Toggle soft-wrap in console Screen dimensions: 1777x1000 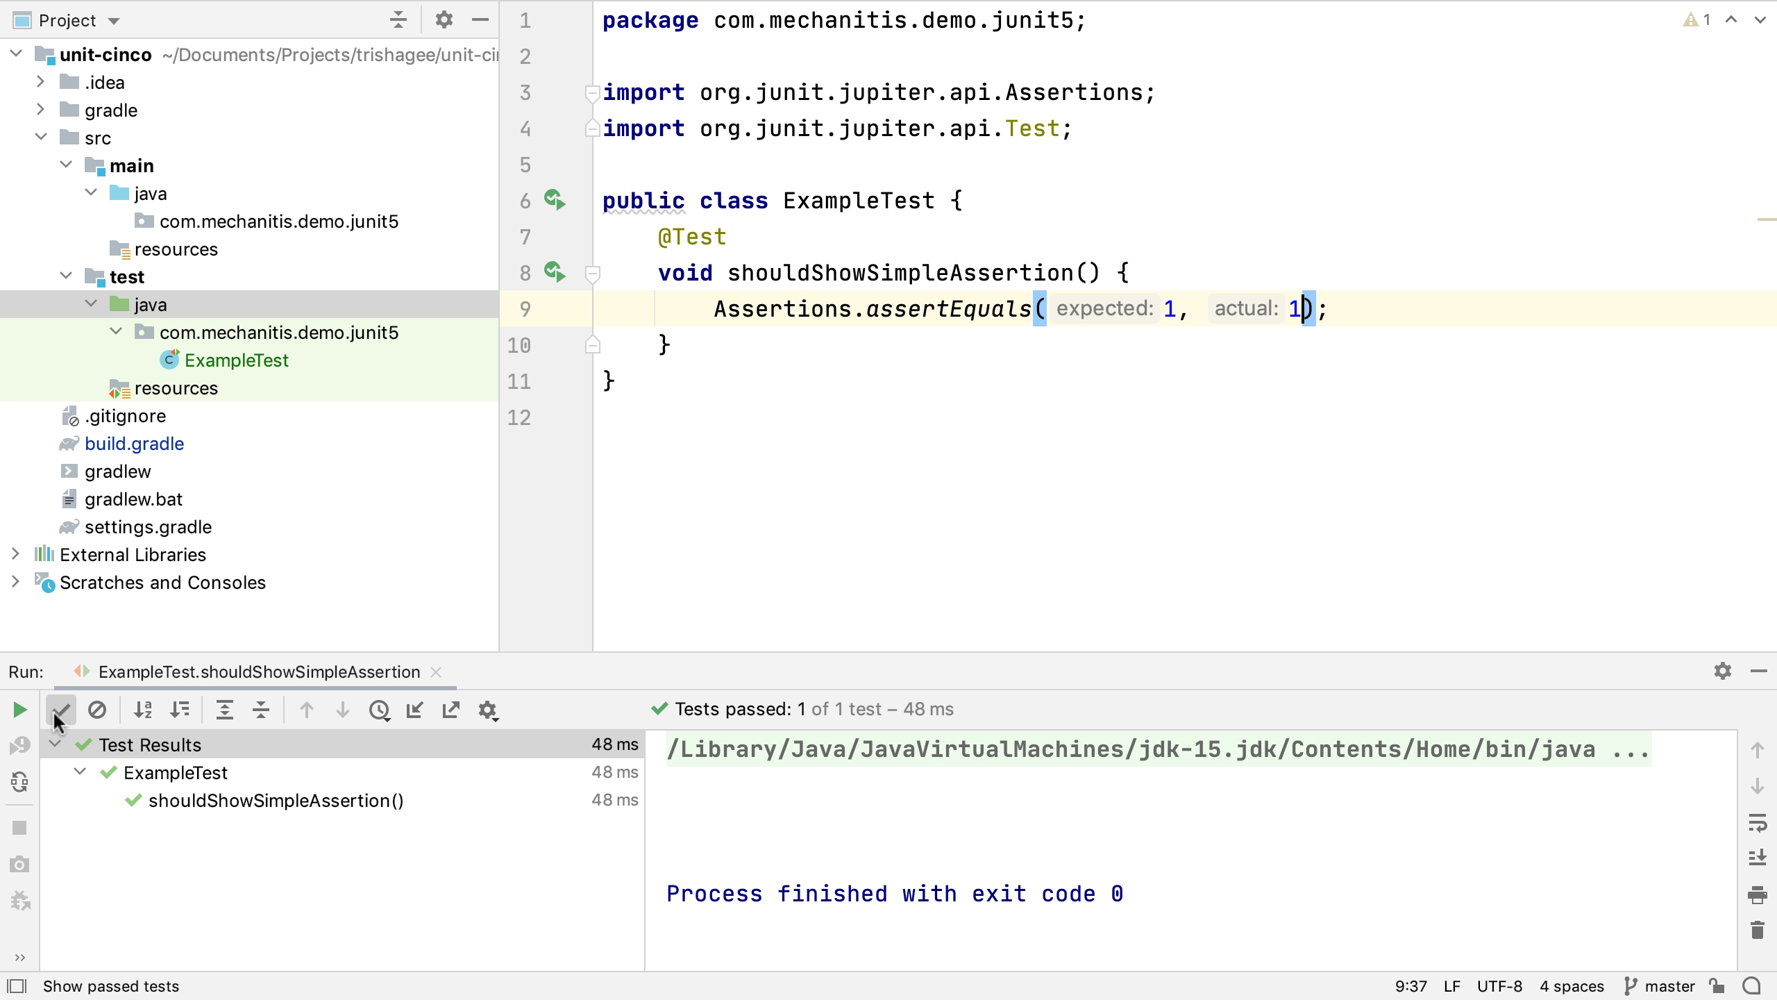coord(1758,824)
